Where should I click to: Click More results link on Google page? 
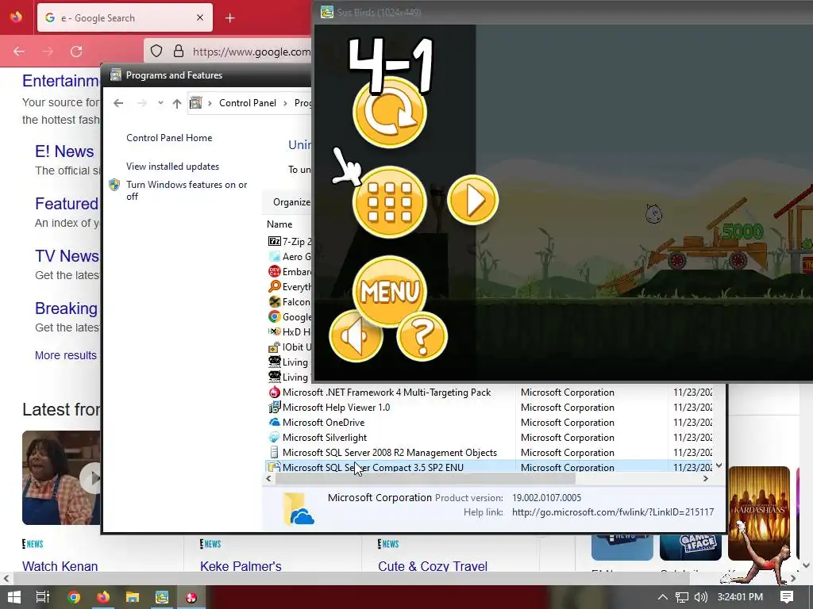[x=65, y=355]
